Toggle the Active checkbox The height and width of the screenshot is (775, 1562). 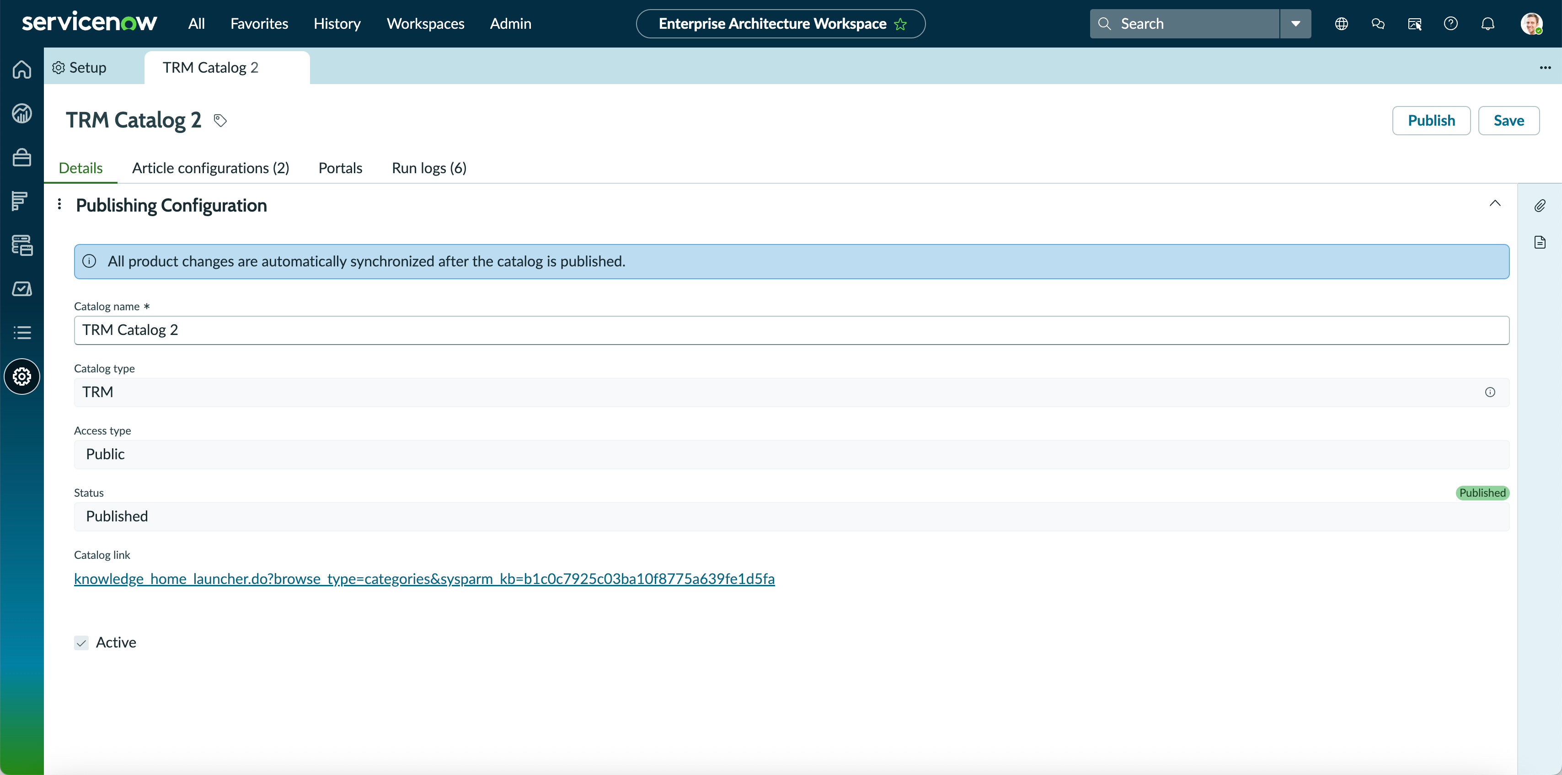(81, 642)
